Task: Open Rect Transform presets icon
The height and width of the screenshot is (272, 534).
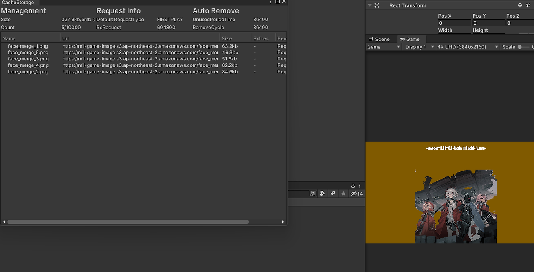Action: coord(528,5)
